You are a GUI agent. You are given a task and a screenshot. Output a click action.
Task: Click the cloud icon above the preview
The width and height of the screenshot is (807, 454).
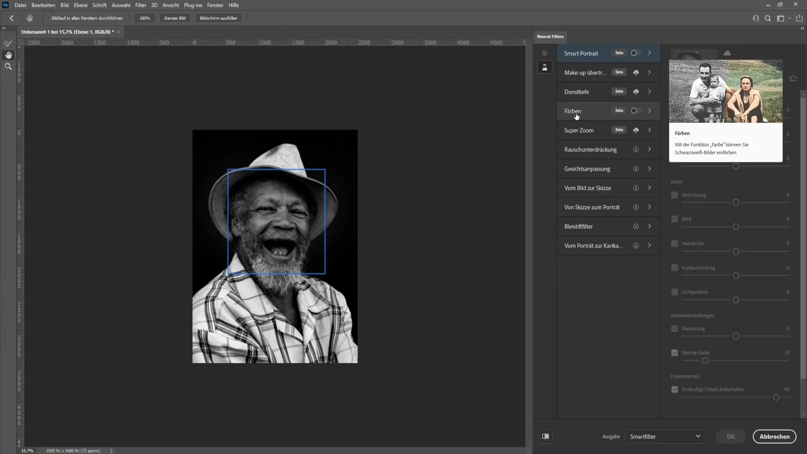pos(727,53)
